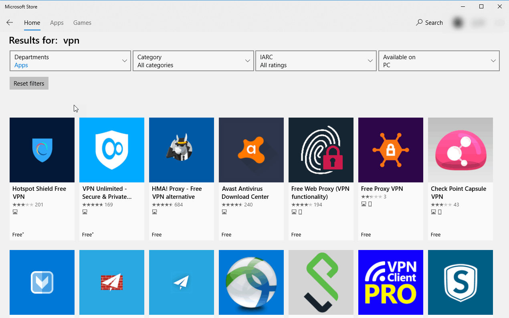Image resolution: width=509 pixels, height=318 pixels.
Task: Open the Check Point Capsule VPN pink icon
Action: pos(461,150)
